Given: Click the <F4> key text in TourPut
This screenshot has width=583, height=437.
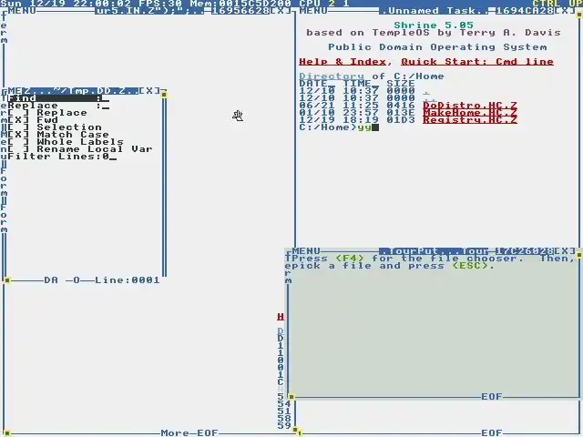Looking at the screenshot, I should pyautogui.click(x=350, y=259).
